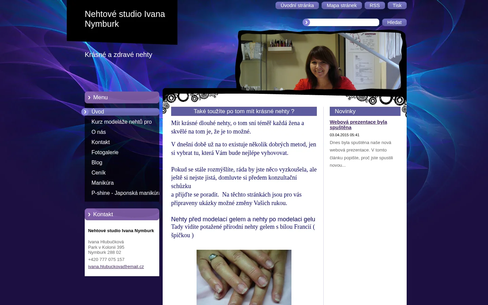
Task: Click the address line Park v Kolonii 395
Action: tap(106, 247)
